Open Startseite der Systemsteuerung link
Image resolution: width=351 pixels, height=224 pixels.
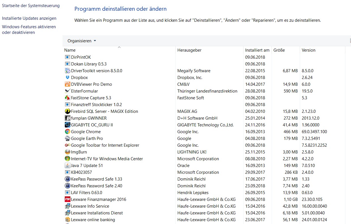click(31, 6)
